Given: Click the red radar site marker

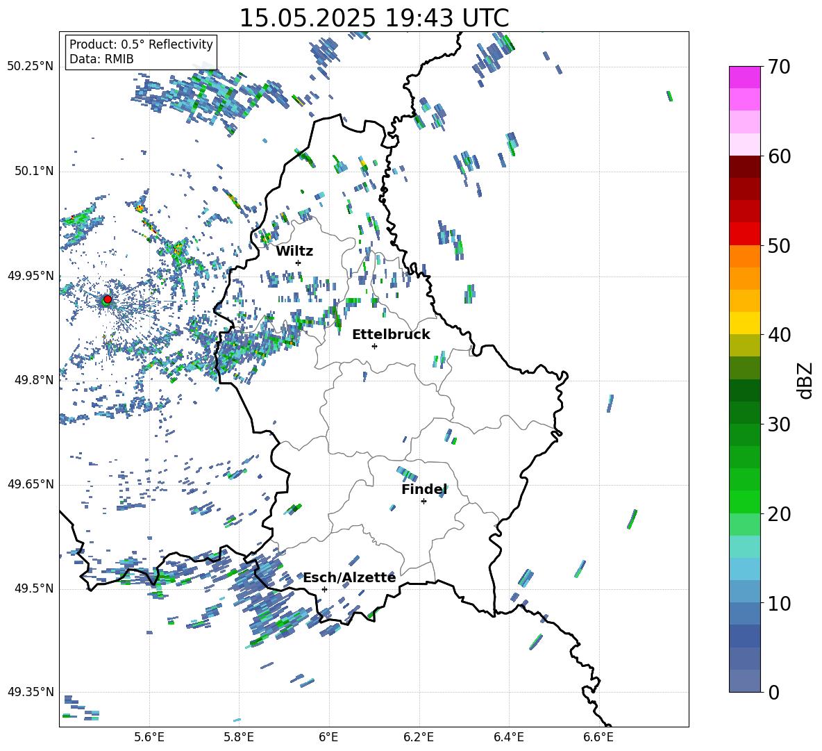Looking at the screenshot, I should tap(108, 299).
